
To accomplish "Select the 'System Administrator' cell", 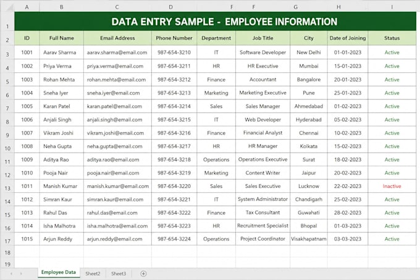I will coord(262,200).
